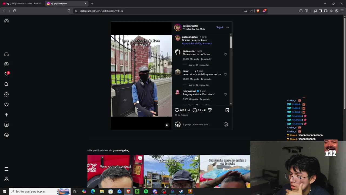The image size is (346, 195).
Task: Like gabo.ccho's comment
Action: click(225, 54)
